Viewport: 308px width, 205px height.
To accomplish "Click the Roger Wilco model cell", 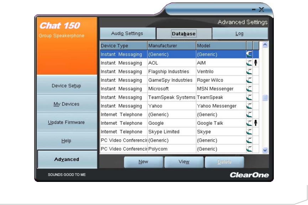I will pos(221,80).
